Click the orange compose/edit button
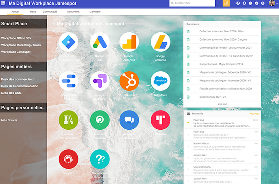Viewport: 279px width, 184px height. pos(226,3)
